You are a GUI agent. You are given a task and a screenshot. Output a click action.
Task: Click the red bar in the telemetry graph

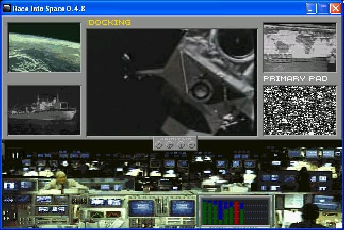pyautogui.click(x=236, y=213)
